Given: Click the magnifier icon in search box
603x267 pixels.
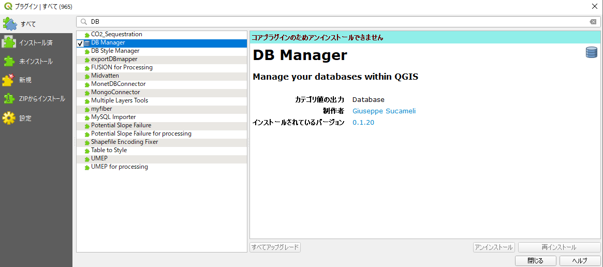Looking at the screenshot, I should pos(83,22).
